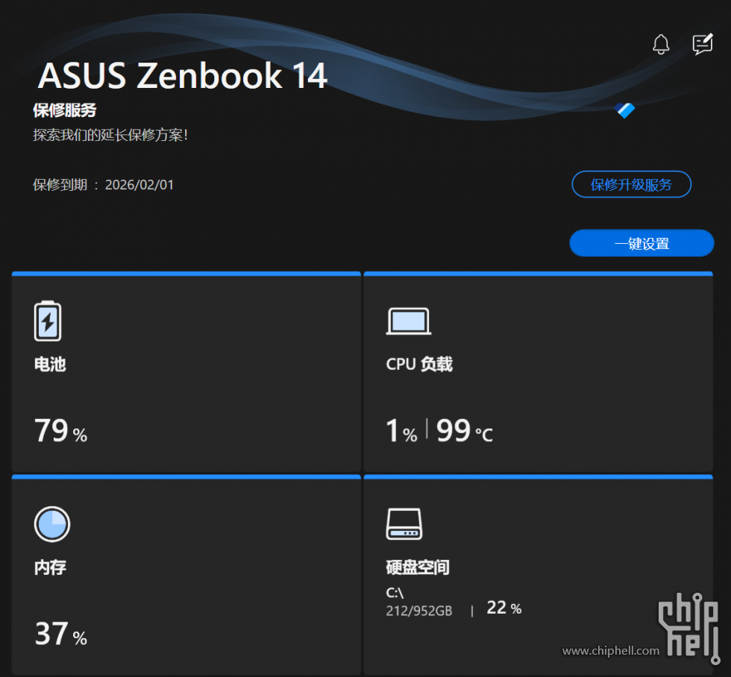731x677 pixels.
Task: Open the 内存 tile
Action: pos(186,576)
